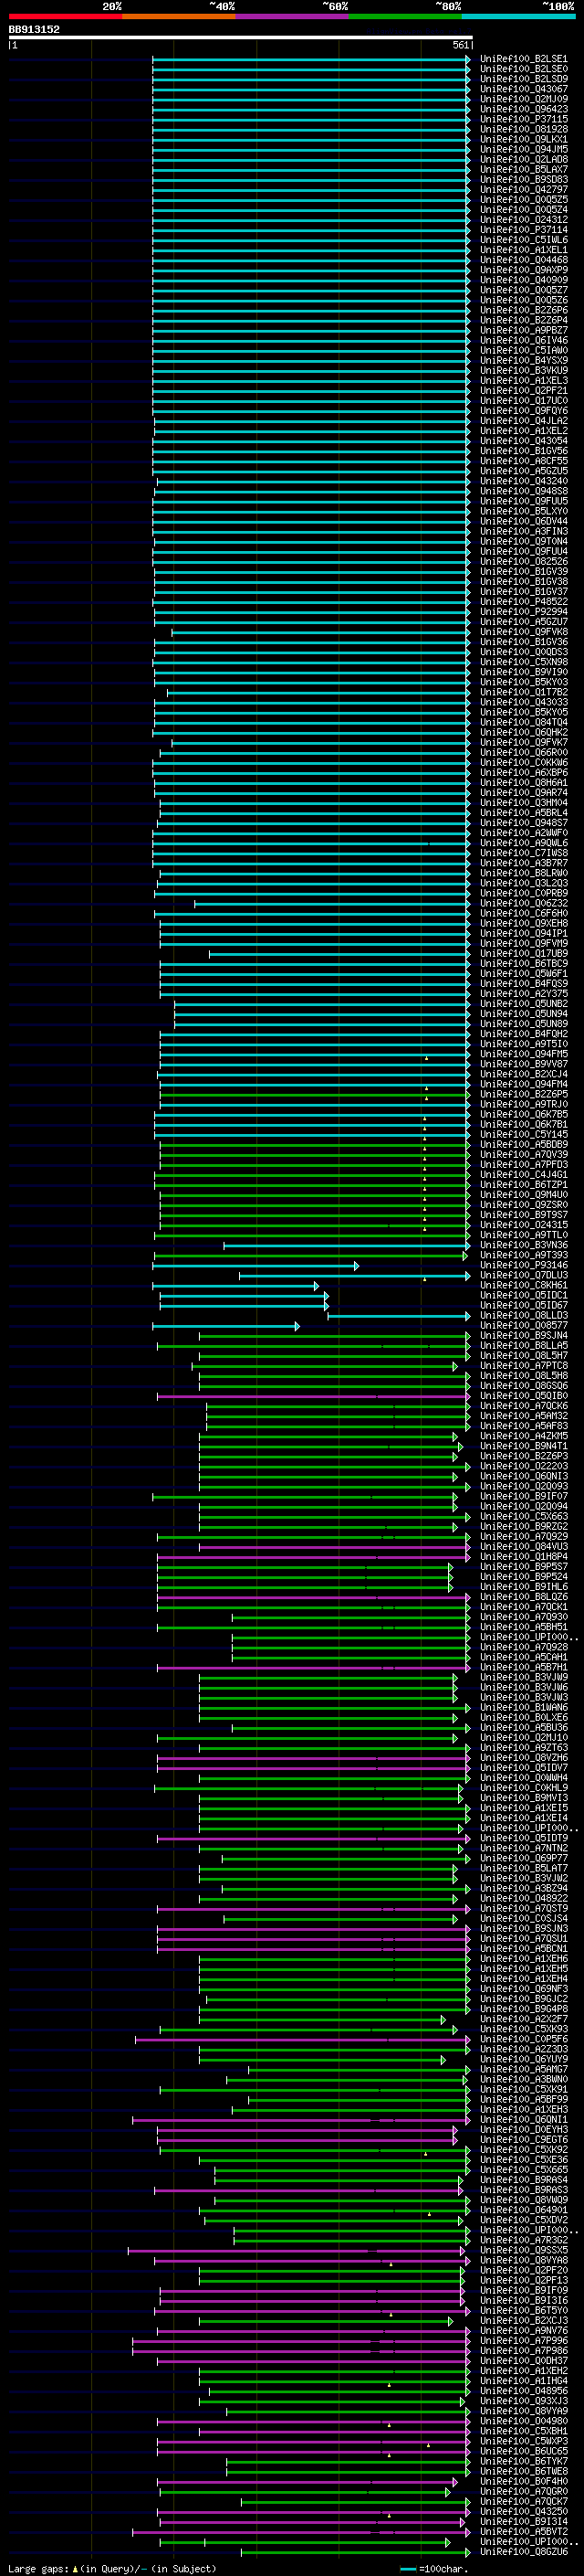Select hit label UniRef100_Q8GSQ6
Viewport: 584px width, 2576px height.
tap(524, 1386)
